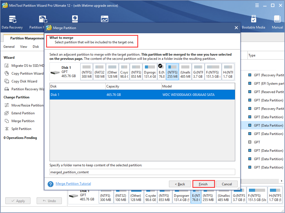Select FAT32 100 MB partition in dialog
Image resolution: width=285 pixels, height=213 pixels.
(99, 72)
